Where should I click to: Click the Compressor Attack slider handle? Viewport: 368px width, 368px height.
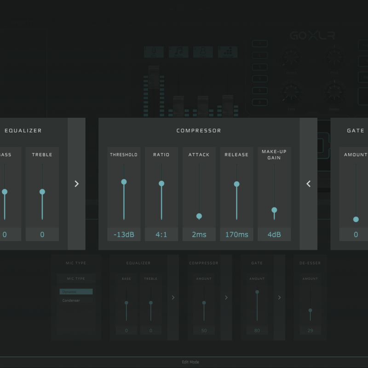(199, 216)
